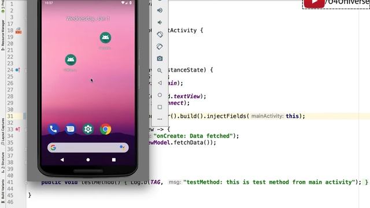Focus the Google search bar on phone
This screenshot has width=370, height=208.
[x=88, y=148]
